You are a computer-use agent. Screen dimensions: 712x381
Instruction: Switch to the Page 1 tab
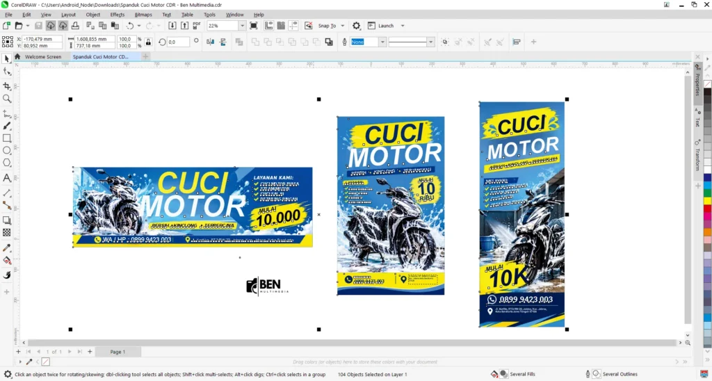click(118, 352)
